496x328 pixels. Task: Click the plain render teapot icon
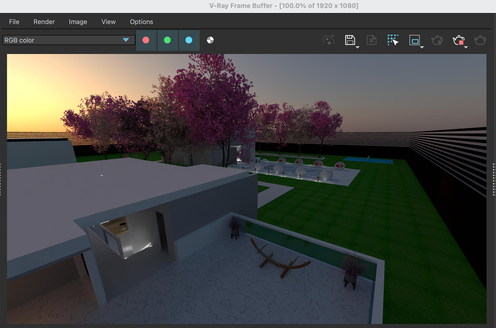(x=480, y=40)
